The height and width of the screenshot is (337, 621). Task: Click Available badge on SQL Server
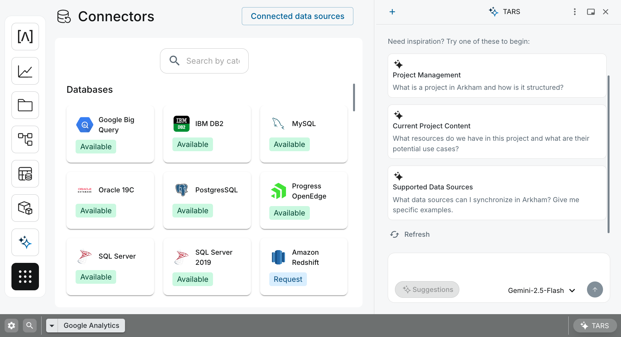(96, 277)
